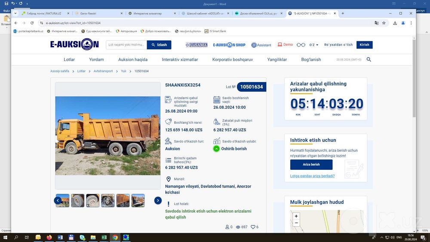Select the fifth thumbnail of truck body
Viewport: 430px width, 242px height.
tap(123, 201)
